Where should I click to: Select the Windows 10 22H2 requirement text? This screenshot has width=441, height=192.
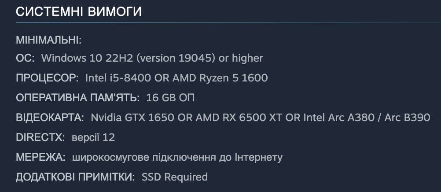(152, 58)
